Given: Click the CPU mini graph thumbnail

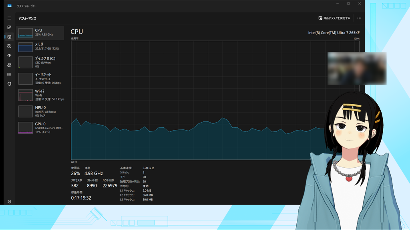Looking at the screenshot, I should coord(25,33).
